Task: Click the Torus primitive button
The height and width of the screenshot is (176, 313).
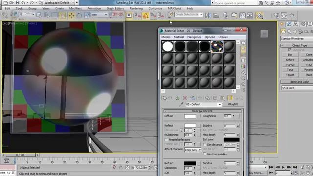Action: click(290, 70)
